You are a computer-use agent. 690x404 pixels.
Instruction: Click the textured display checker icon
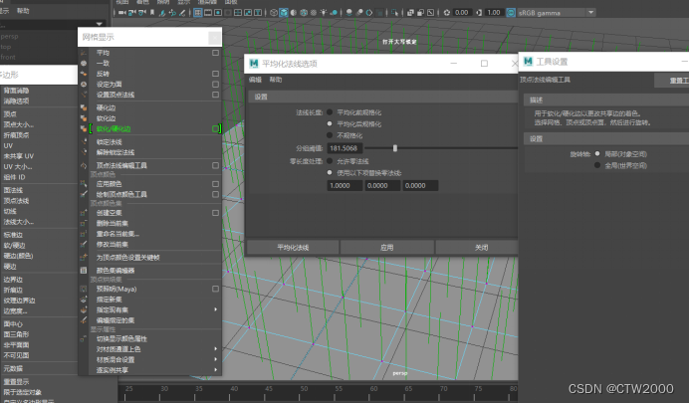click(x=314, y=13)
